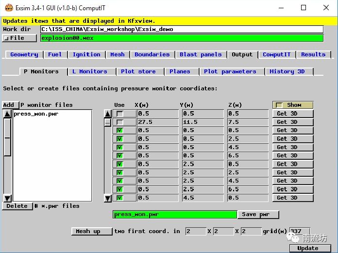Image resolution: width=338 pixels, height=253 pixels.
Task: Open the Blast panels tab
Action: (200, 54)
